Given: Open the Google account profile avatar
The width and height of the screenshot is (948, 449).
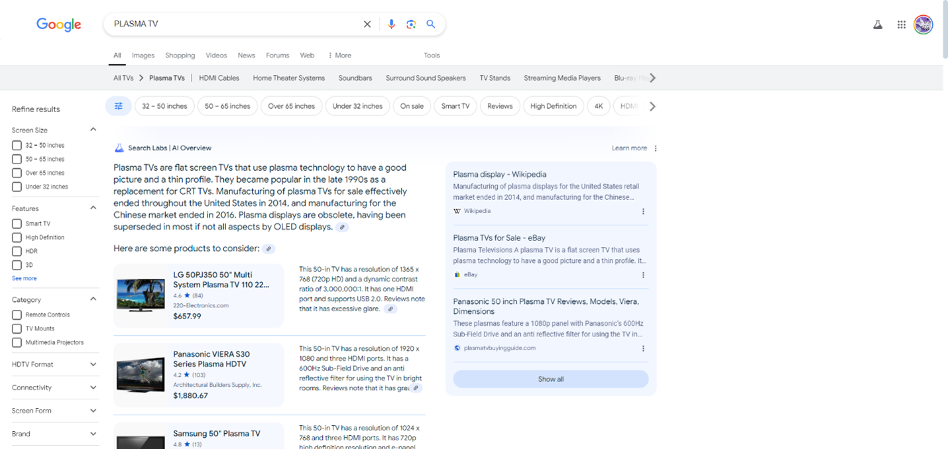Looking at the screenshot, I should 923,25.
